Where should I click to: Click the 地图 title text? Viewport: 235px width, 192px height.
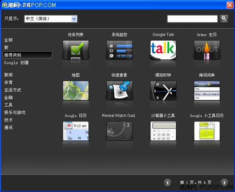point(76,75)
